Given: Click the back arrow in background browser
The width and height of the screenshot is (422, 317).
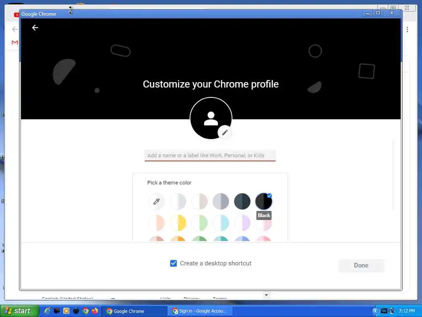Looking at the screenshot, I should click(14, 29).
